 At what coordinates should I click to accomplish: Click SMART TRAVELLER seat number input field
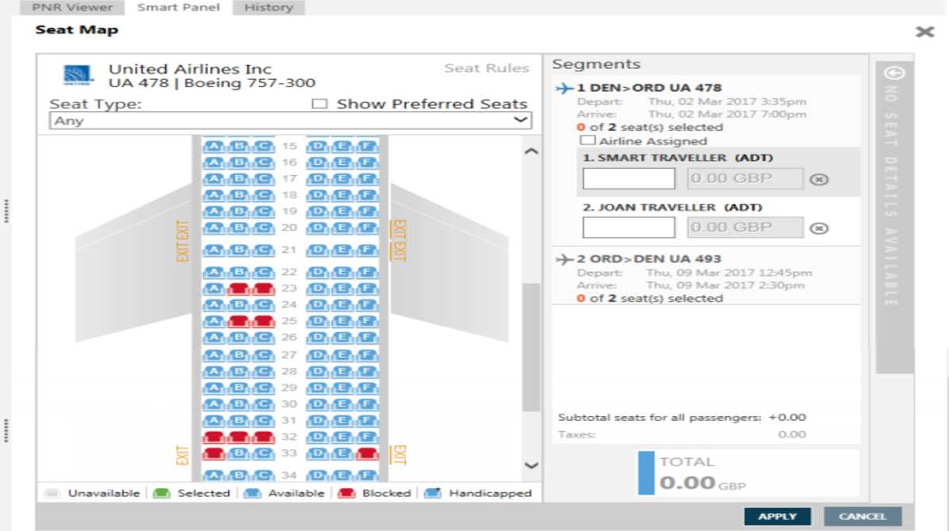pyautogui.click(x=629, y=179)
